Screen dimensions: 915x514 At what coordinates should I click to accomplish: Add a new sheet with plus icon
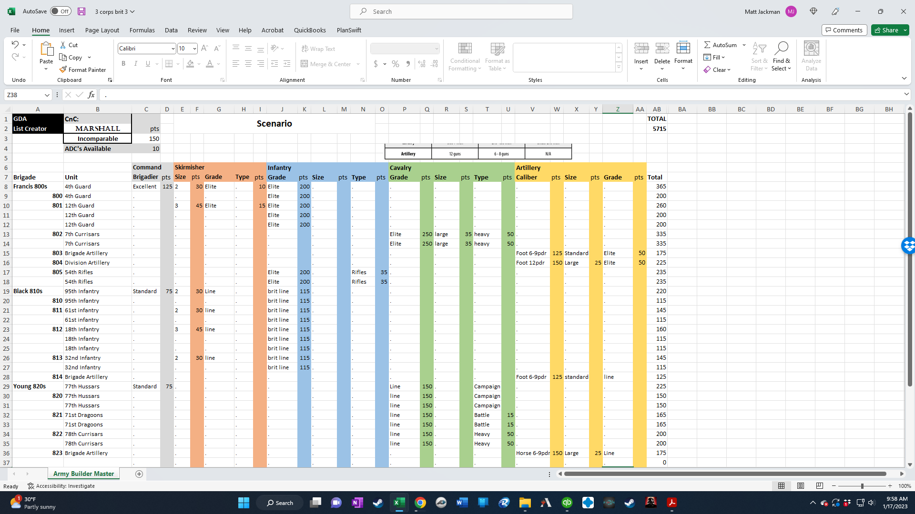click(139, 474)
